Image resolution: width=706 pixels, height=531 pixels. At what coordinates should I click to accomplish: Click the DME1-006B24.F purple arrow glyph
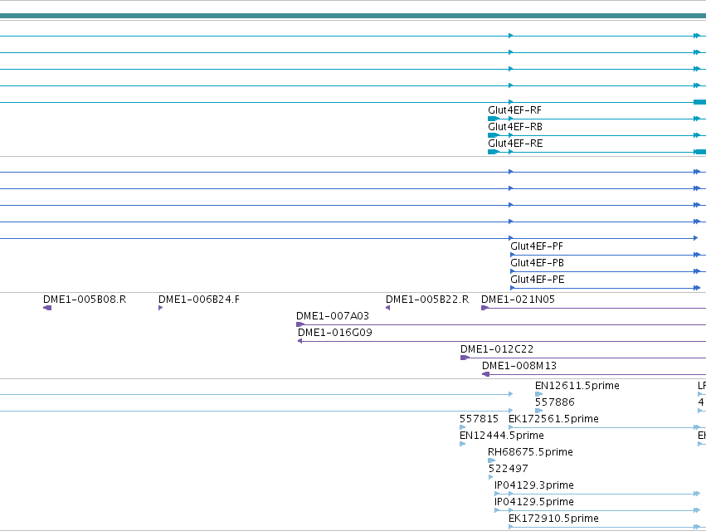(160, 308)
